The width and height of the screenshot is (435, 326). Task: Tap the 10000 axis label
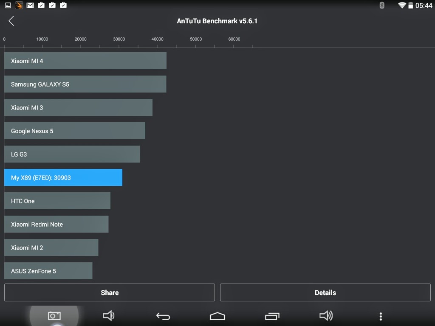pos(42,39)
